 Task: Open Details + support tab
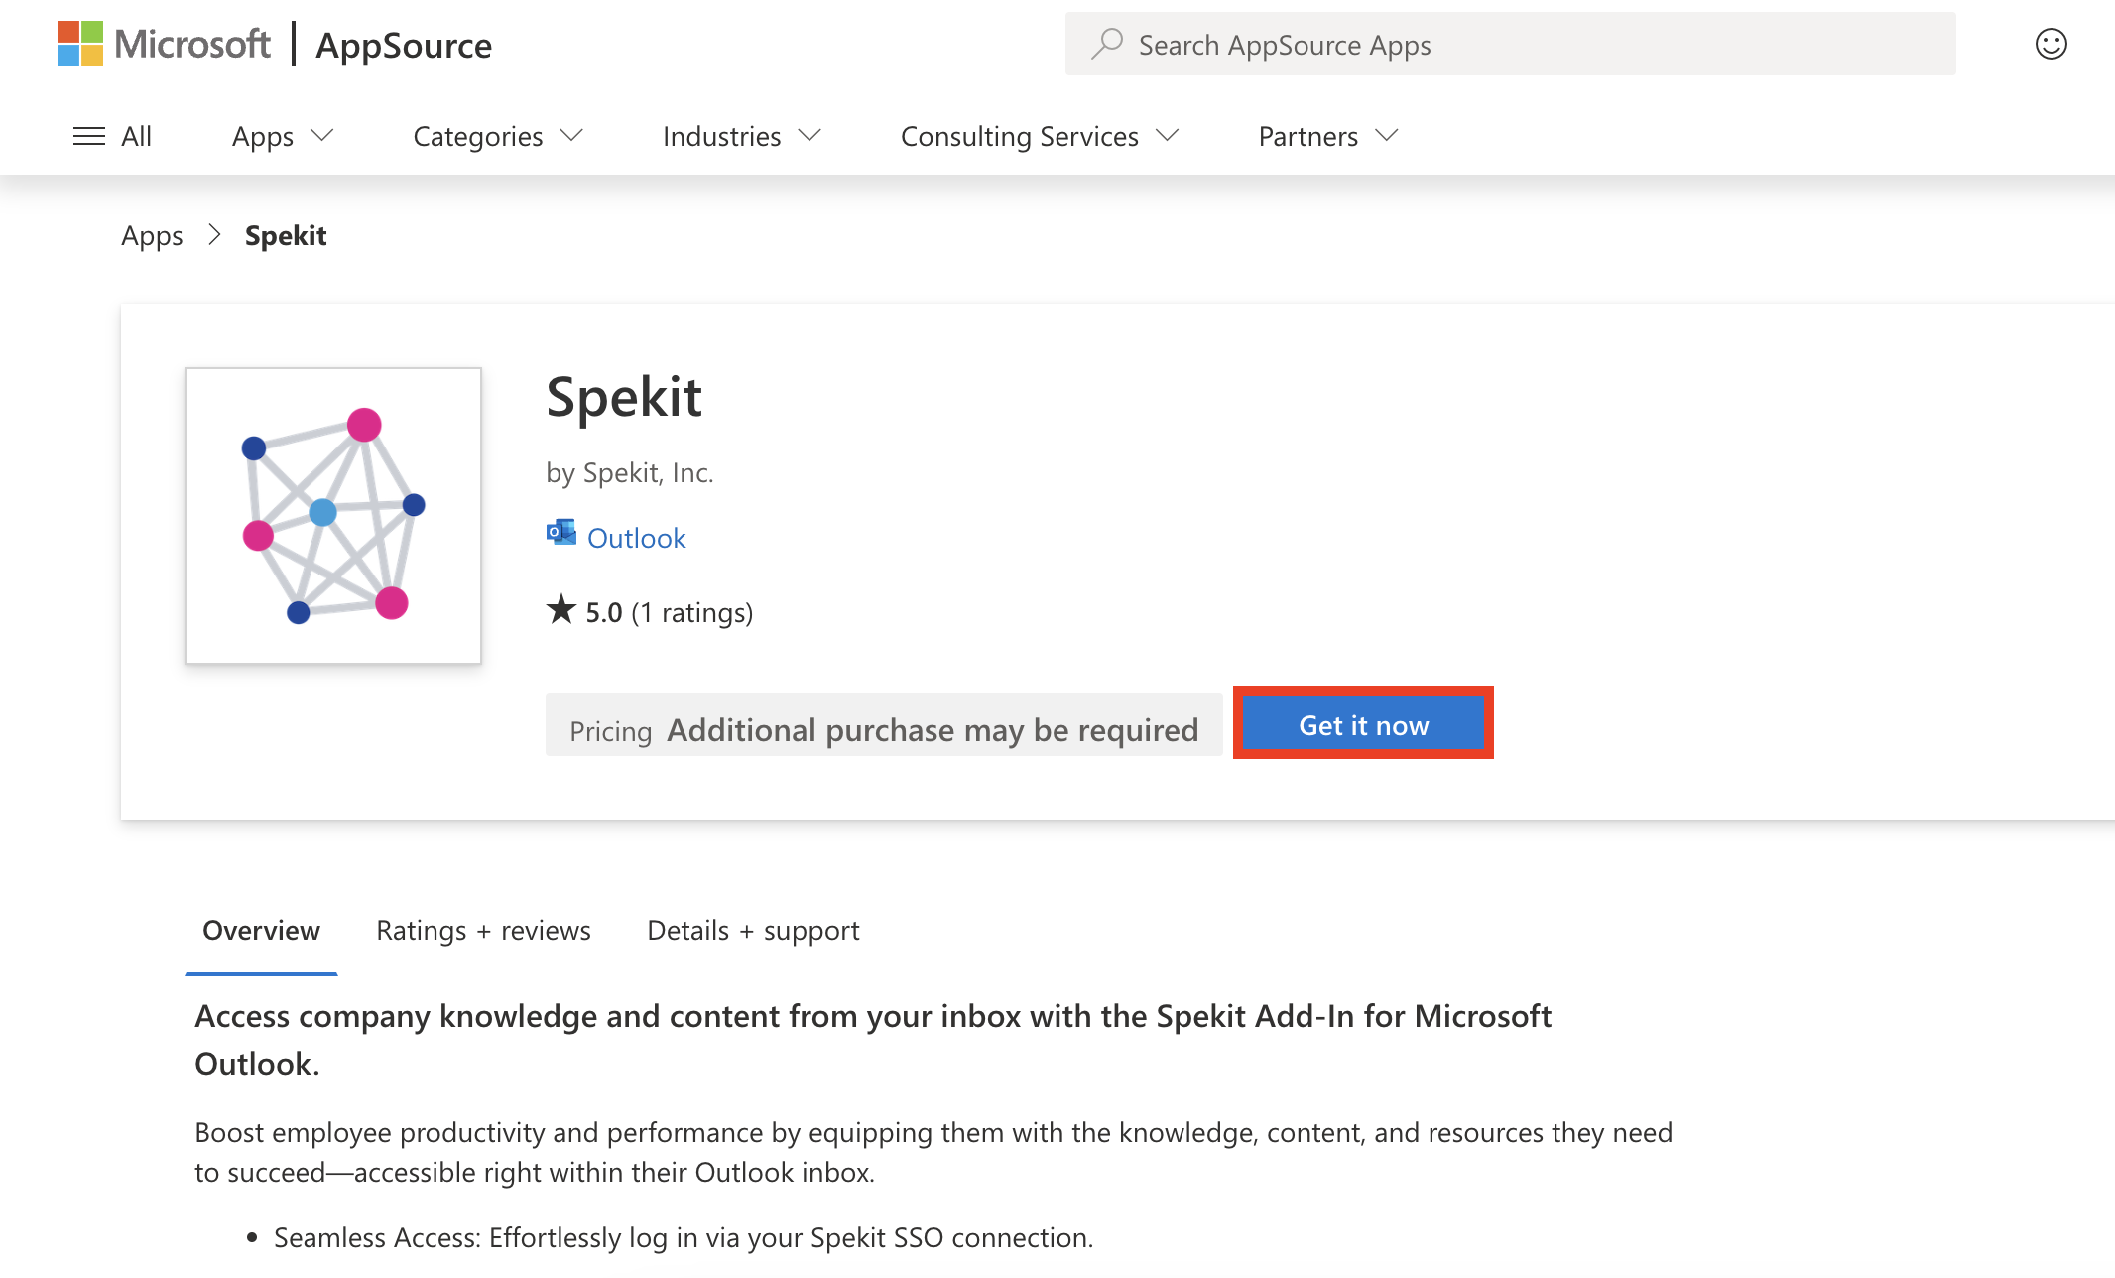pos(753,931)
